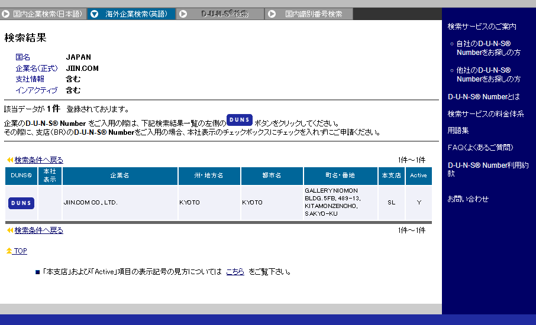This screenshot has height=325, width=536.
Task: Click the 本社表示 column header
Action: point(50,175)
